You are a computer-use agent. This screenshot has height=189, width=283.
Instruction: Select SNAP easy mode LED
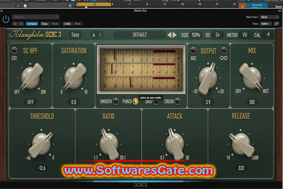tap(156, 102)
